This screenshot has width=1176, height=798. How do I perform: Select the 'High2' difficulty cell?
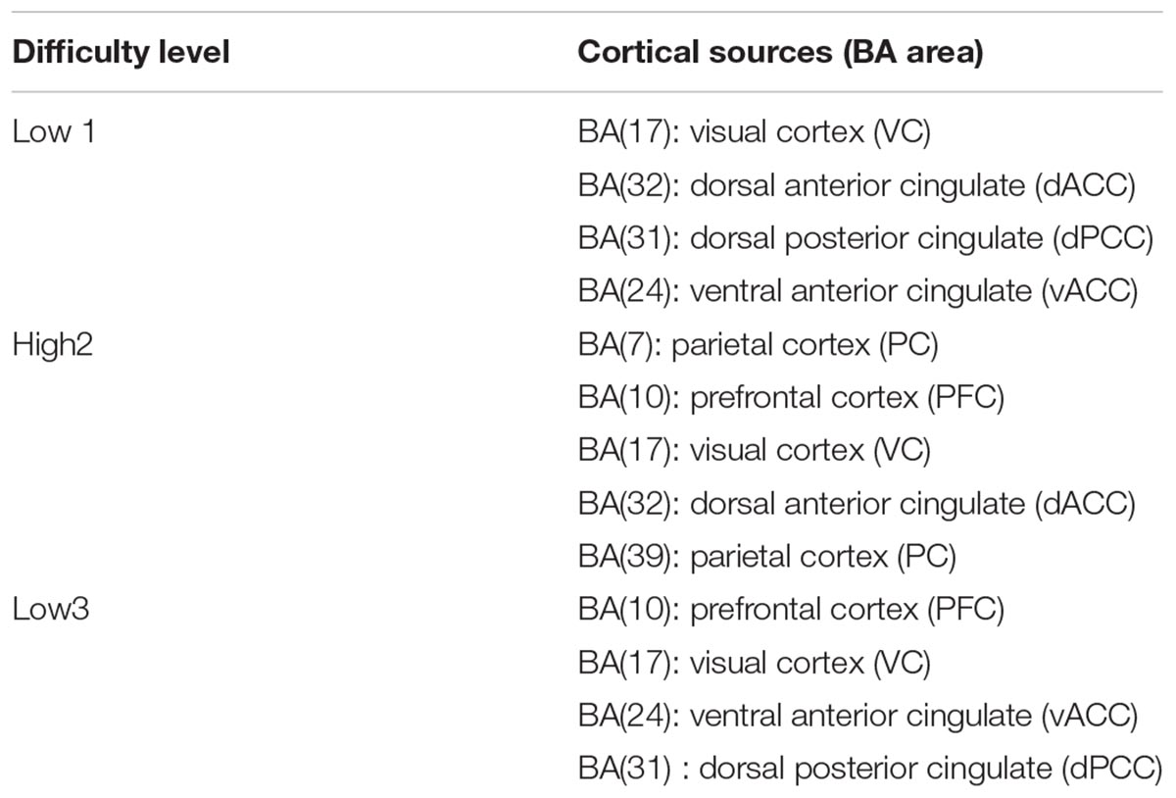52,345
